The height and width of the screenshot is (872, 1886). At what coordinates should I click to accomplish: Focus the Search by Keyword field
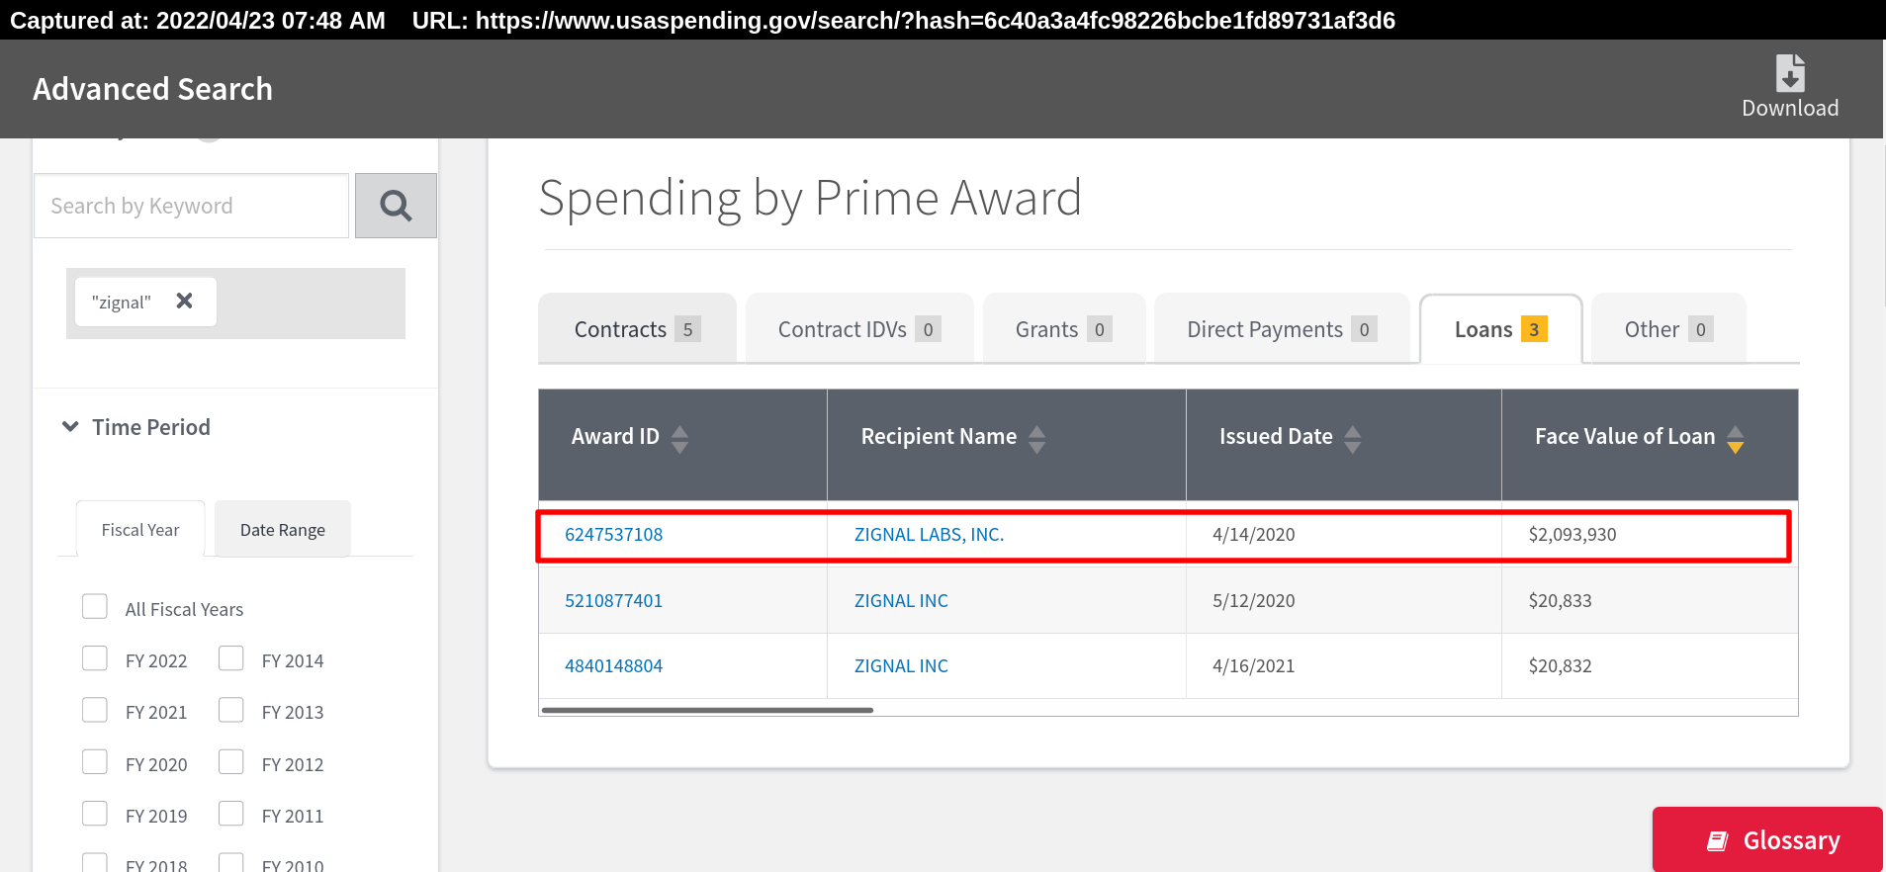pos(192,206)
